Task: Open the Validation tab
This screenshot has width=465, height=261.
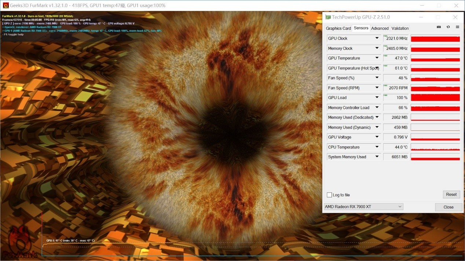Action: tap(400, 28)
